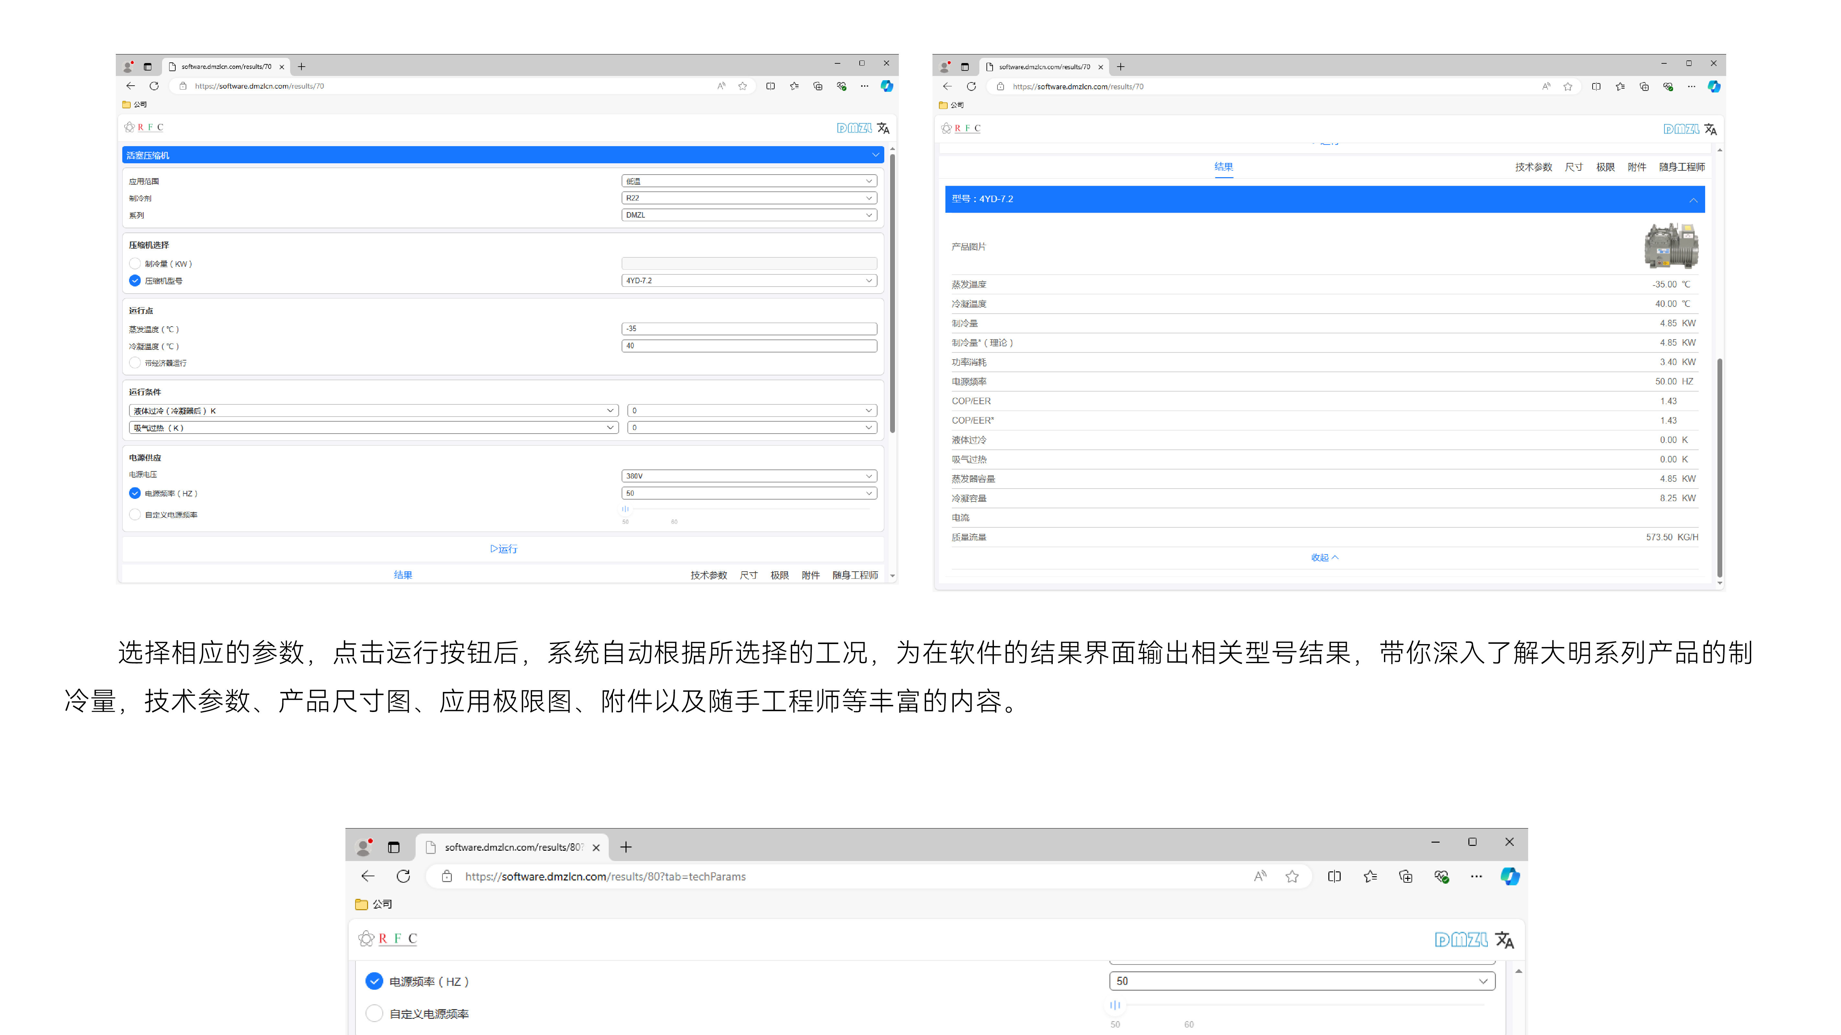Click tab actions icon in bottom browser
This screenshot has height=1035, width=1841.
(x=394, y=847)
